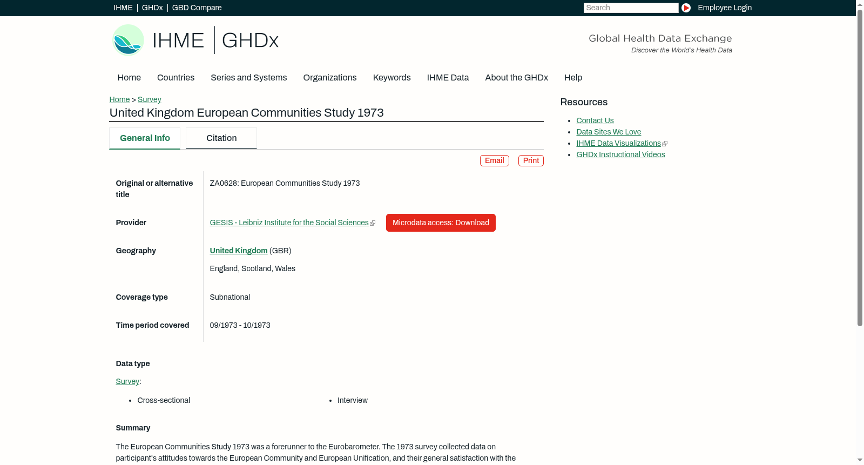The height and width of the screenshot is (465, 864).
Task: Select the General Info tab
Action: coord(145,138)
